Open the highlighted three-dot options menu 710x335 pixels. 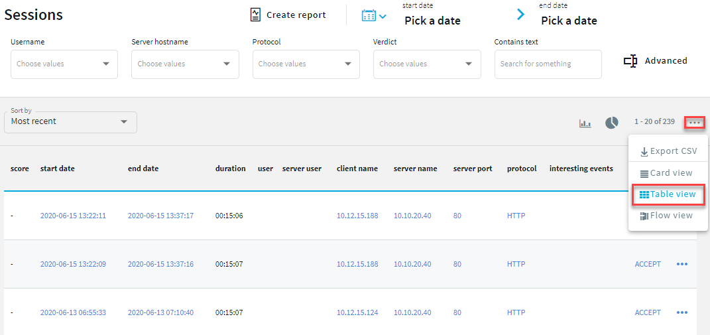pyautogui.click(x=695, y=122)
